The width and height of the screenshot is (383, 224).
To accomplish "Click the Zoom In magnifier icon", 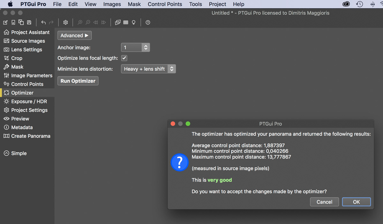I will tap(80, 22).
